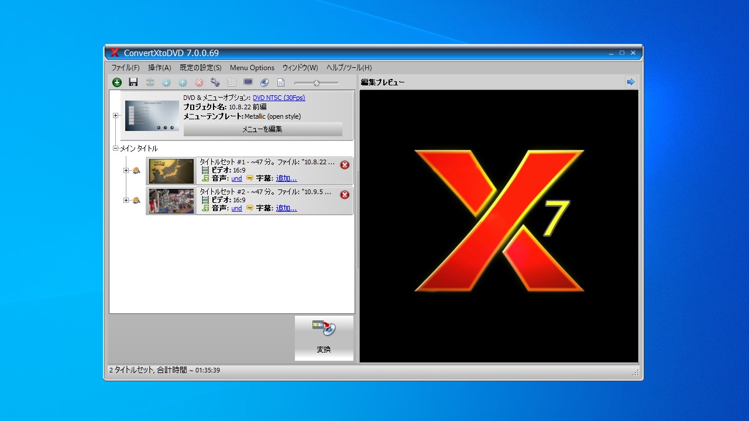Click the music note icon of titleset #1
749x421 pixels.
click(205, 178)
